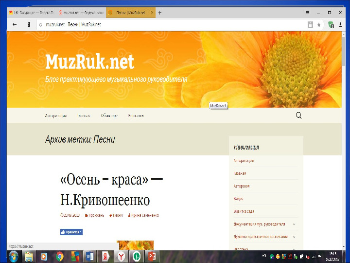Switch to the muzruk.net Yandex search tab

click(81, 13)
